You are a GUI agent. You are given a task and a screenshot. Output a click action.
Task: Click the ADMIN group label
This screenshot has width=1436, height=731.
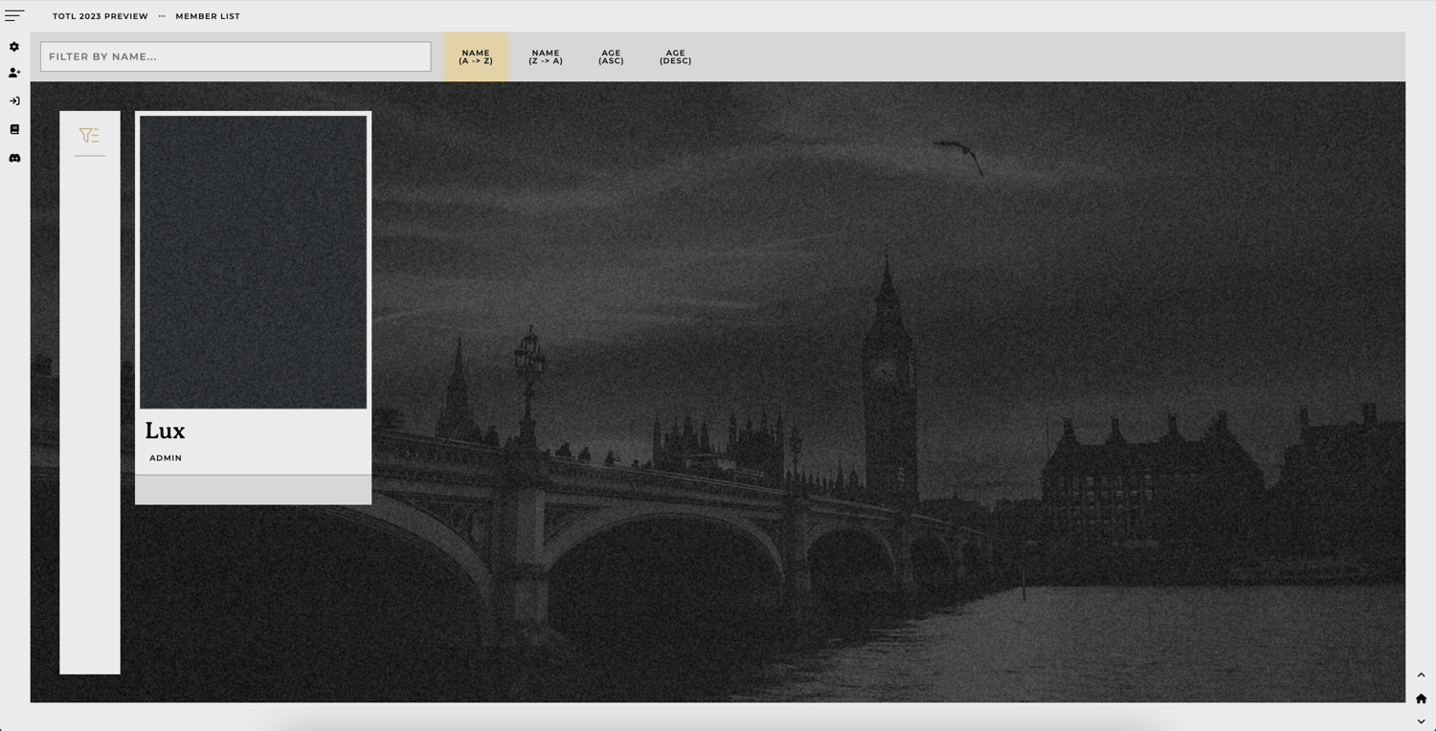[x=166, y=458]
